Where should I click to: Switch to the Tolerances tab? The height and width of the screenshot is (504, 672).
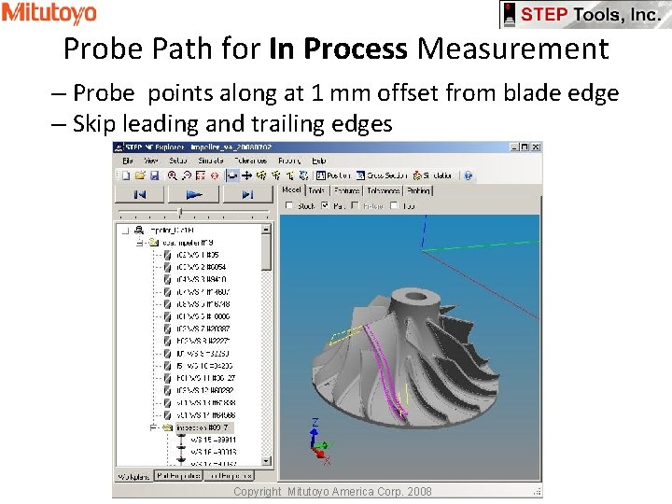coord(384,190)
